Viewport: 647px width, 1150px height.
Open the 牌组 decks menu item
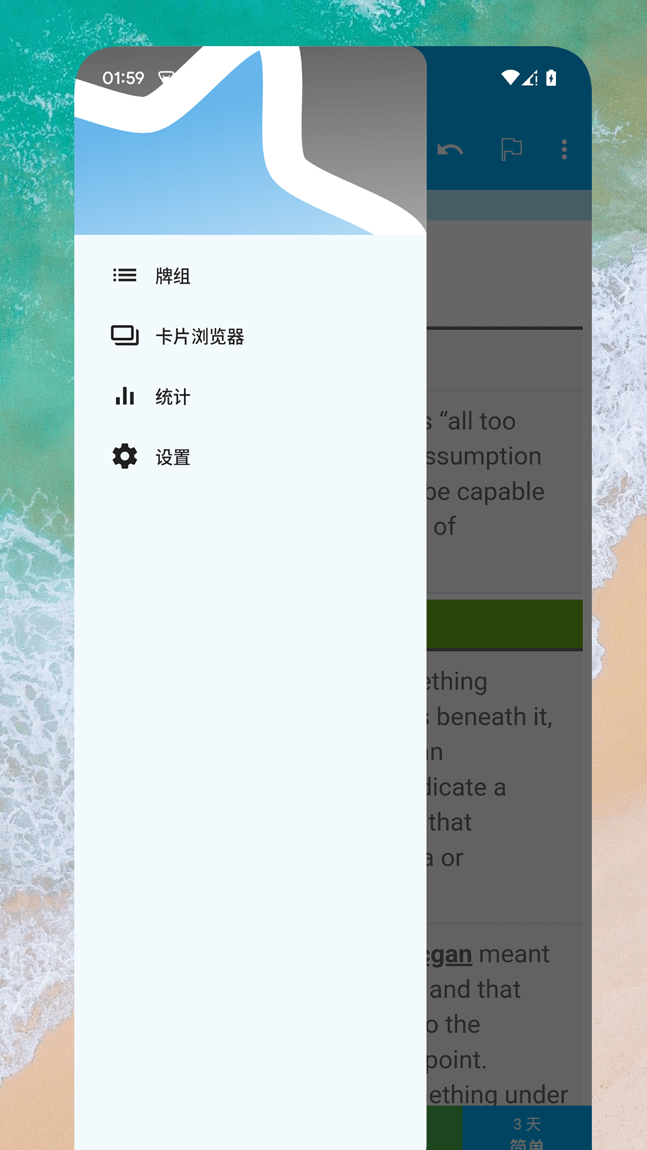click(250, 276)
